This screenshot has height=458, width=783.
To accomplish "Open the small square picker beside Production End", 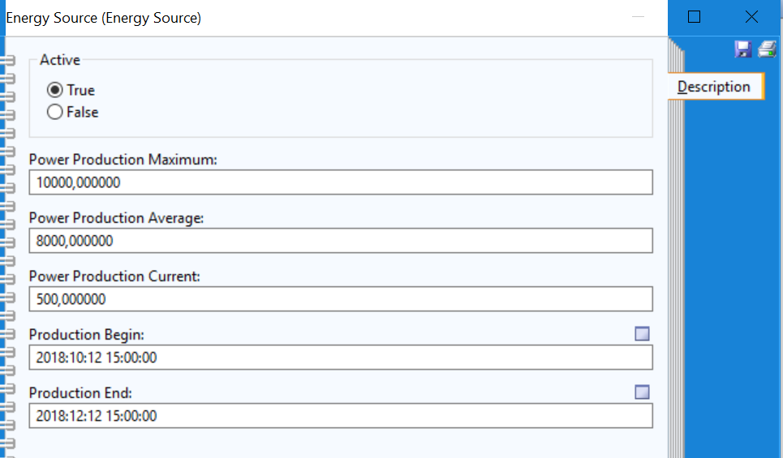I will [642, 392].
